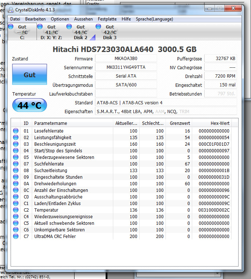The width and height of the screenshot is (251, 279).
Task: Click the NV Cachegrösse value field
Action: (x=221, y=67)
